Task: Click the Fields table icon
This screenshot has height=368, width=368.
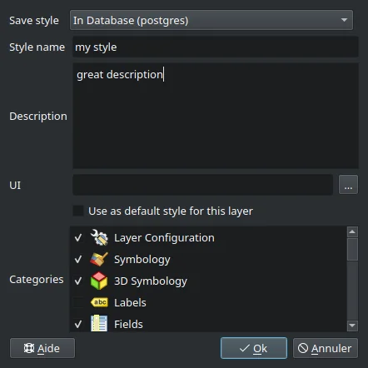Action: tap(99, 324)
